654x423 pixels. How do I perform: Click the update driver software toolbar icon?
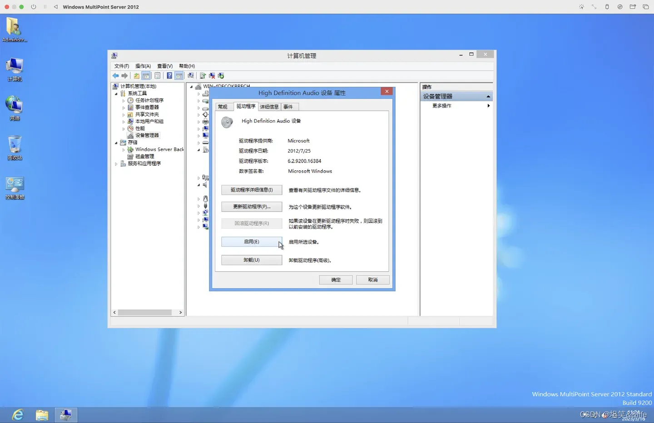click(203, 76)
